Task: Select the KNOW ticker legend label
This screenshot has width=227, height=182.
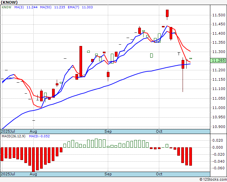Action: 6,7
